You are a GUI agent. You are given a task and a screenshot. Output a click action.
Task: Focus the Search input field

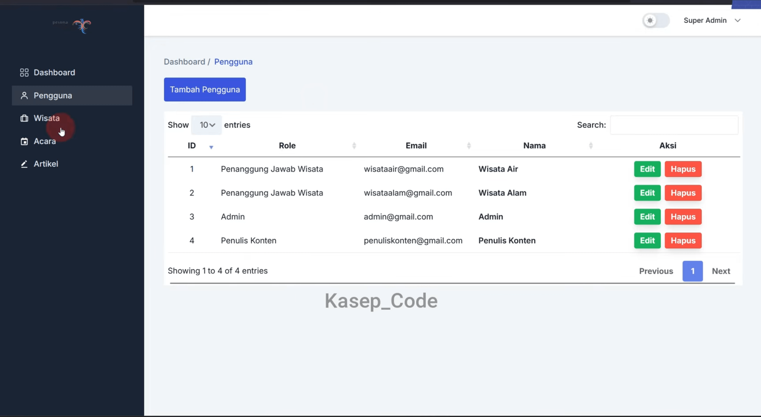pyautogui.click(x=674, y=125)
